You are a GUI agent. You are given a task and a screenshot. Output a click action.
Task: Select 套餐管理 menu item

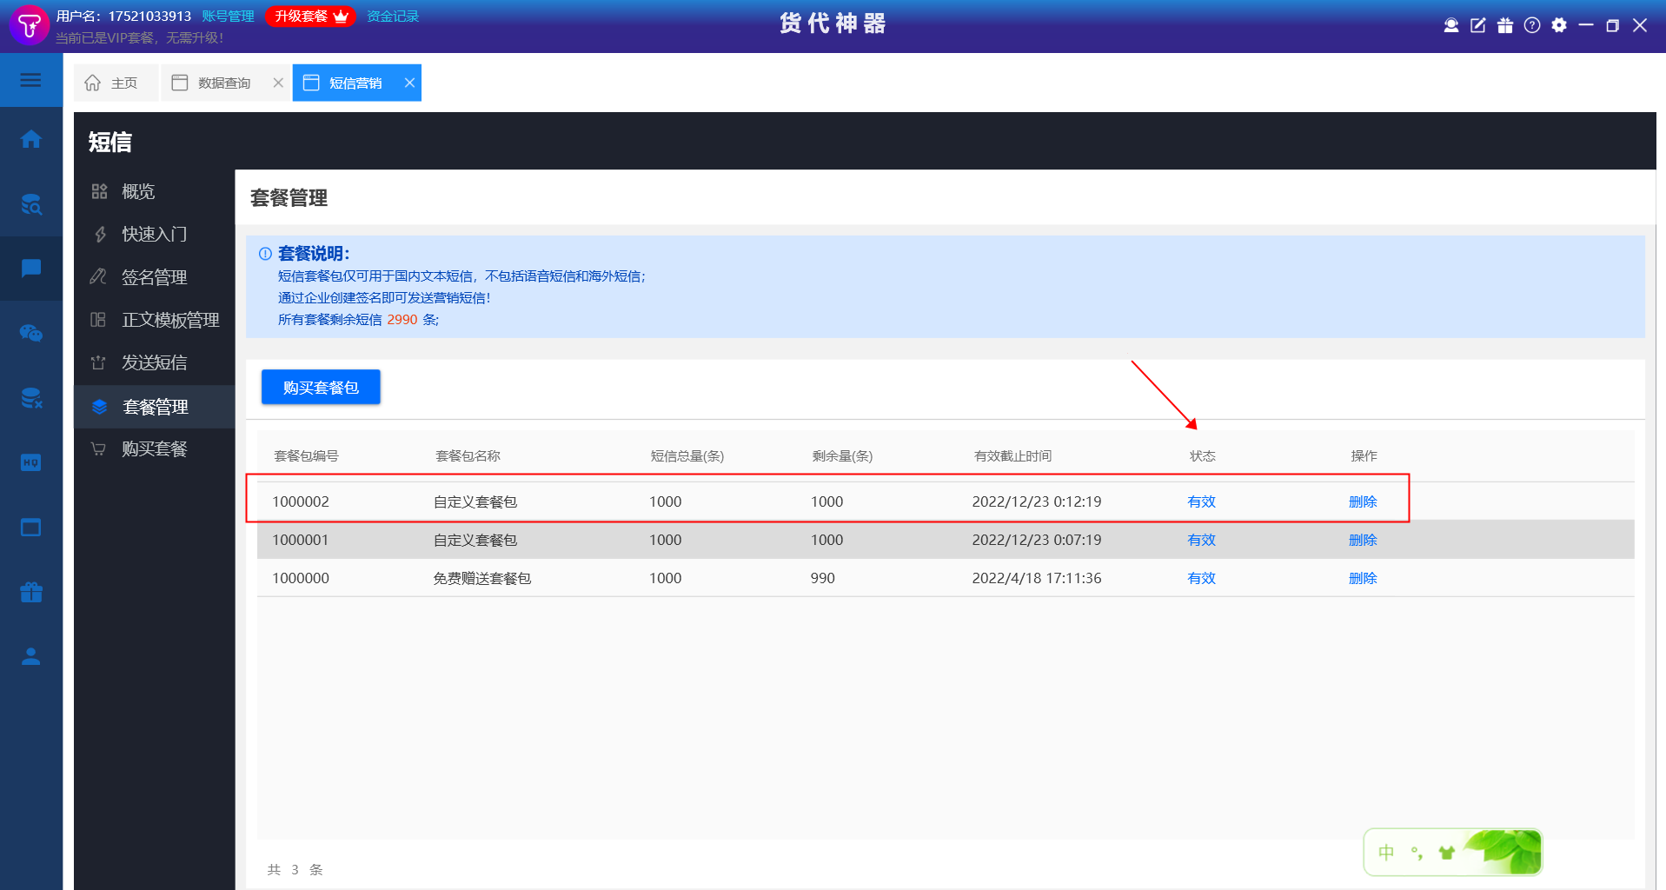point(155,407)
